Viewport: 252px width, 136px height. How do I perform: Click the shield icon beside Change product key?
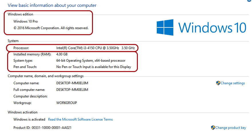tap(213, 128)
